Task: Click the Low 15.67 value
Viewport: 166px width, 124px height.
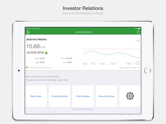Action: point(67,62)
